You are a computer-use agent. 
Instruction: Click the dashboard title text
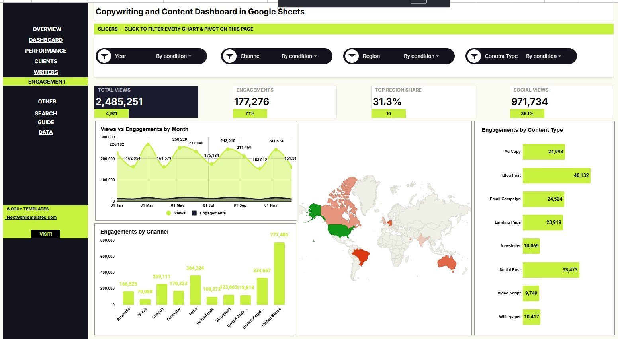pos(200,12)
